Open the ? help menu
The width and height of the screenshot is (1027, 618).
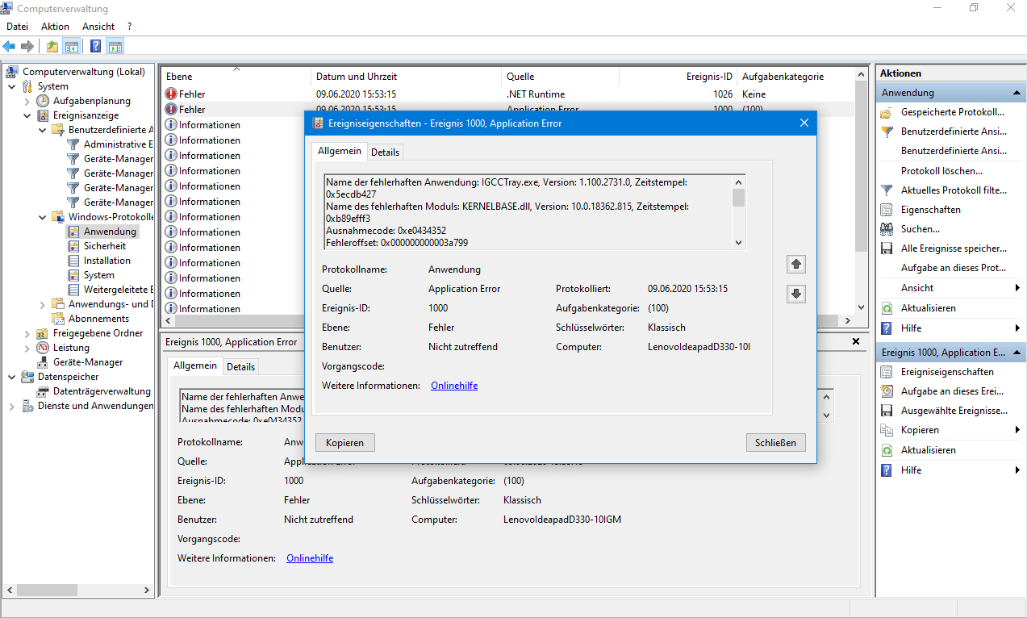click(129, 27)
